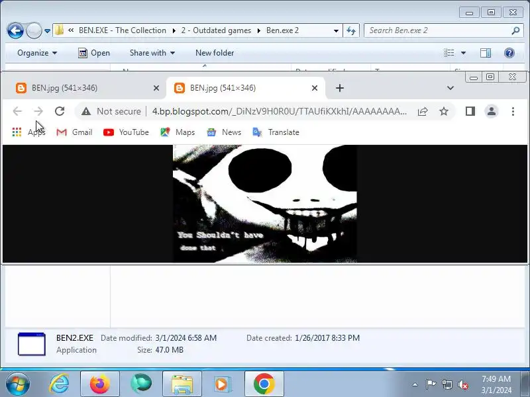The image size is (530, 397).
Task: Open Apps bookmark shortcut
Action: pyautogui.click(x=28, y=132)
